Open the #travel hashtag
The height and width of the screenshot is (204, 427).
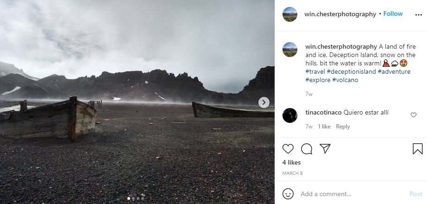pos(315,72)
